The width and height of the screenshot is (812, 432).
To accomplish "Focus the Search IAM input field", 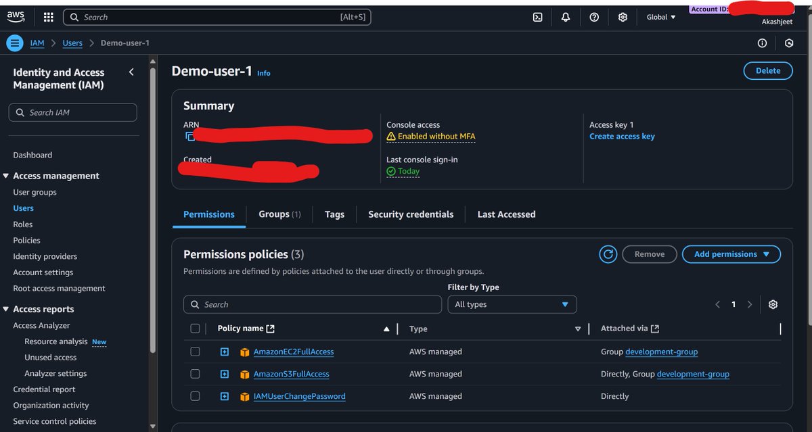I will tap(73, 112).
